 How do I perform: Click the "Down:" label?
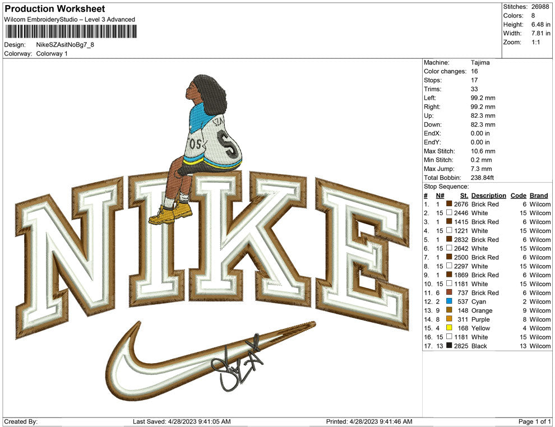(433, 124)
